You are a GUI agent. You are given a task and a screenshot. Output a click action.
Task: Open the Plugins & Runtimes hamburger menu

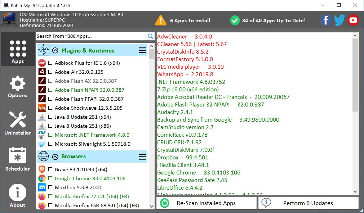pyautogui.click(x=142, y=50)
